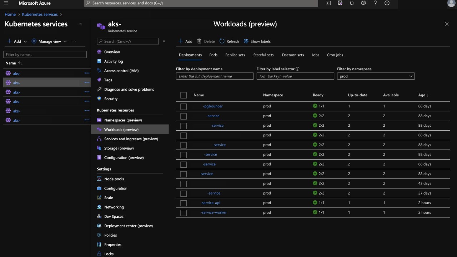Click the help question mark icon

coord(375,3)
